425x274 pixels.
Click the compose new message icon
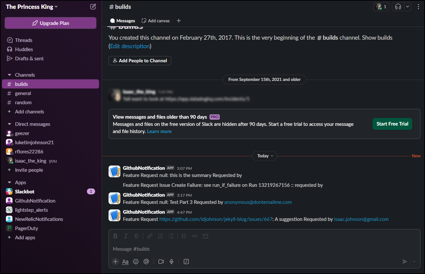[x=93, y=7]
